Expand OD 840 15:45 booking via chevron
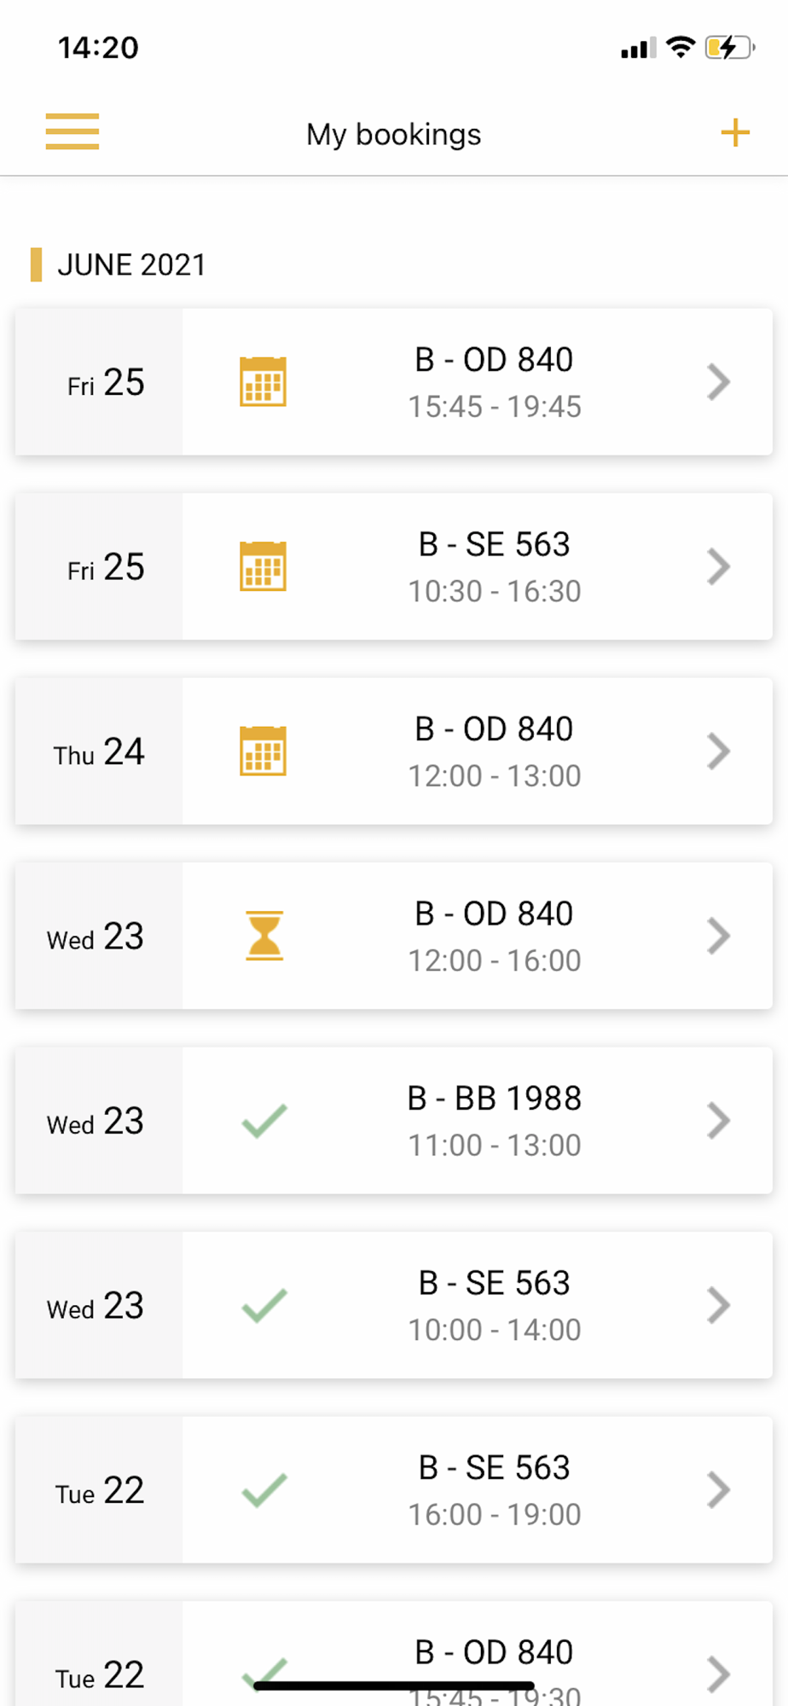The height and width of the screenshot is (1706, 788). click(719, 381)
